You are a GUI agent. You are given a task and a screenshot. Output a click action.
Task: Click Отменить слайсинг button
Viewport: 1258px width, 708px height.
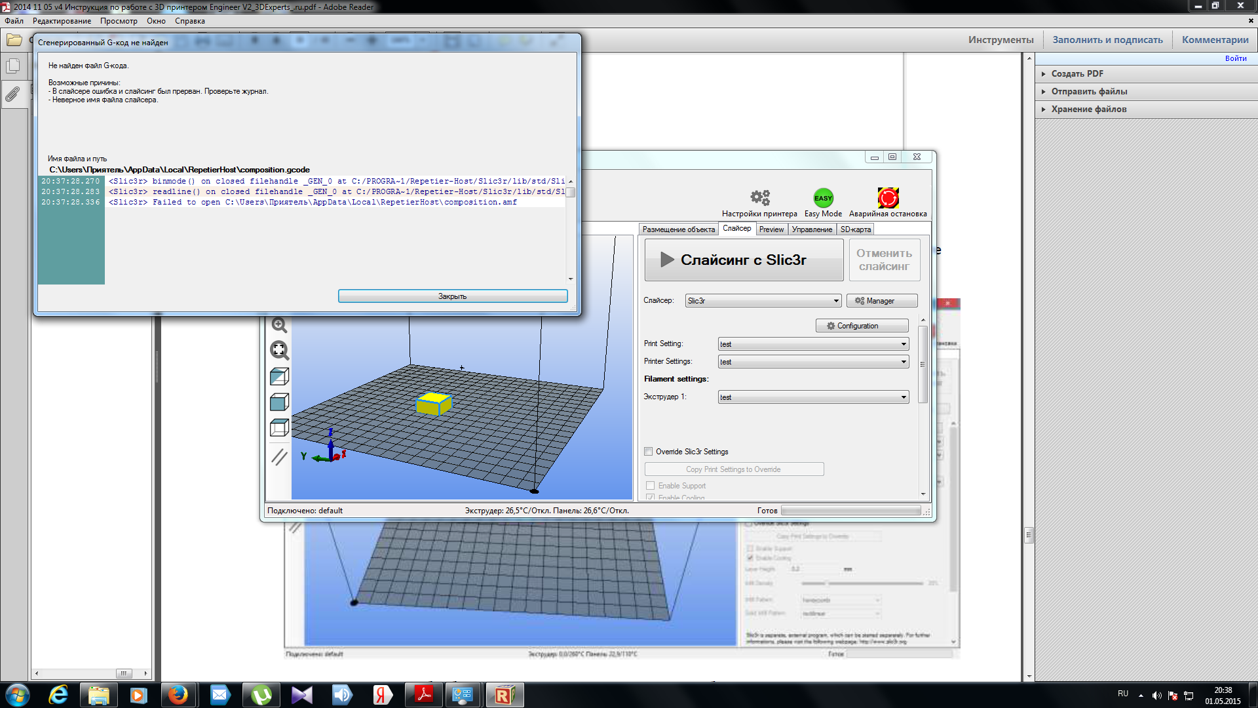(x=885, y=260)
